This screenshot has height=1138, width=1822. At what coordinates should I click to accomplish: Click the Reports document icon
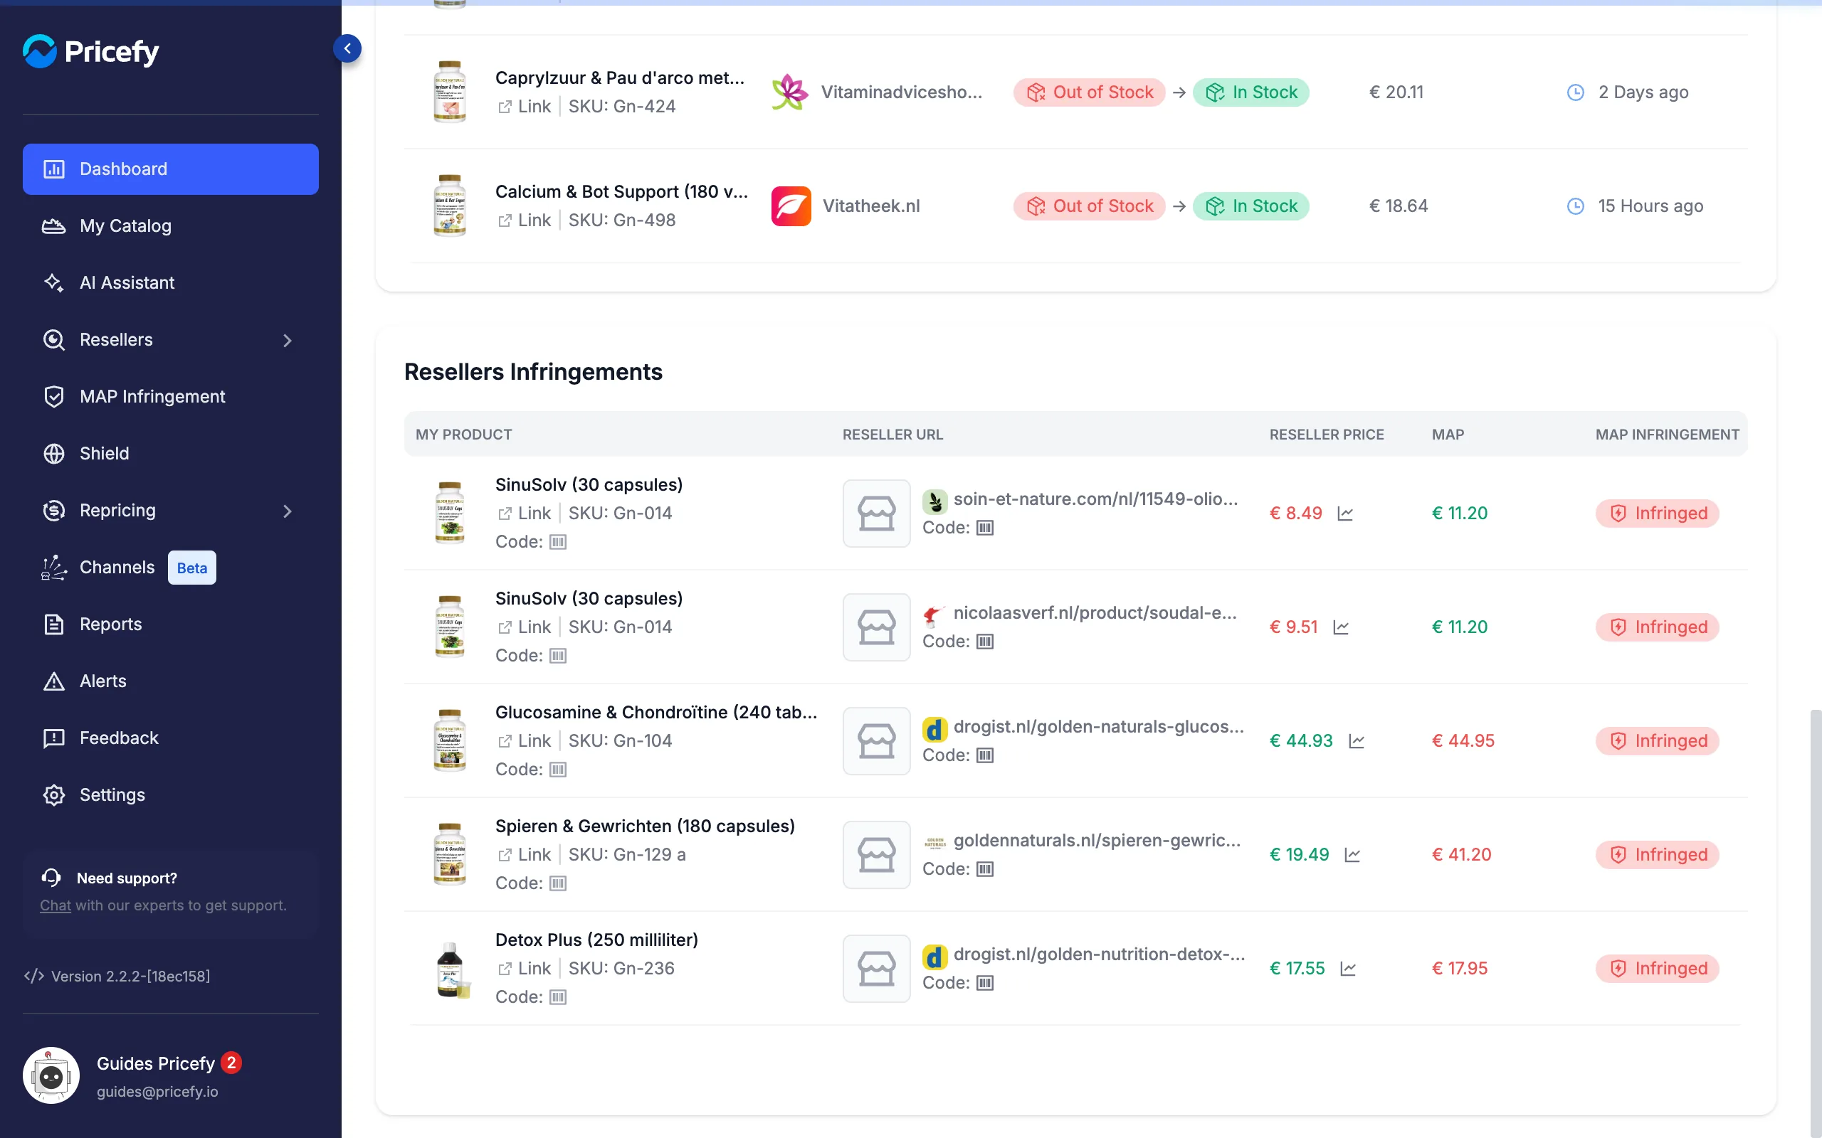tap(53, 624)
